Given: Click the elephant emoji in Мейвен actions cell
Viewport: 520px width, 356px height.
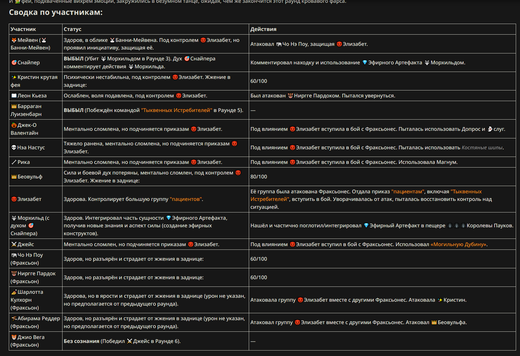Looking at the screenshot, I should [x=279, y=44].
